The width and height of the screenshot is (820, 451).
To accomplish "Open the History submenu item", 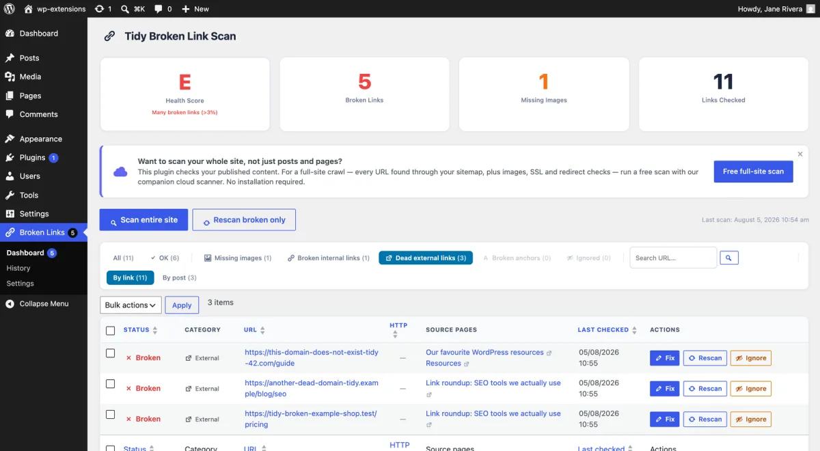I will coord(18,269).
